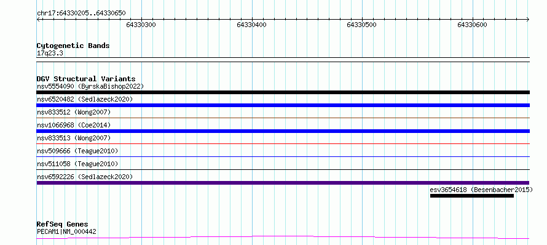Select the short black esv3654618 variant bar

pyautogui.click(x=471, y=196)
